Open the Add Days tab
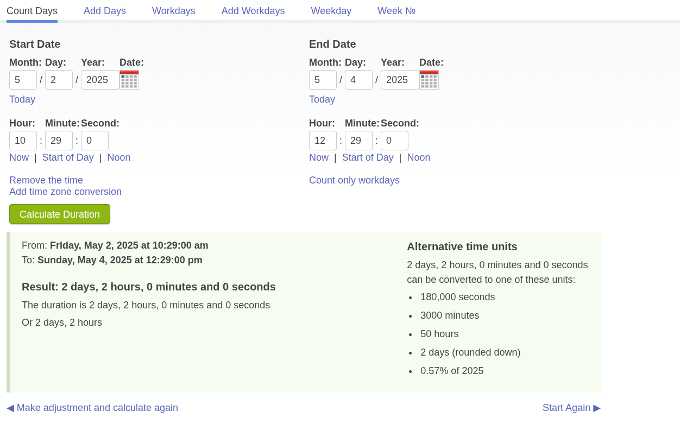Viewport: 680px width, 424px height. tap(105, 11)
